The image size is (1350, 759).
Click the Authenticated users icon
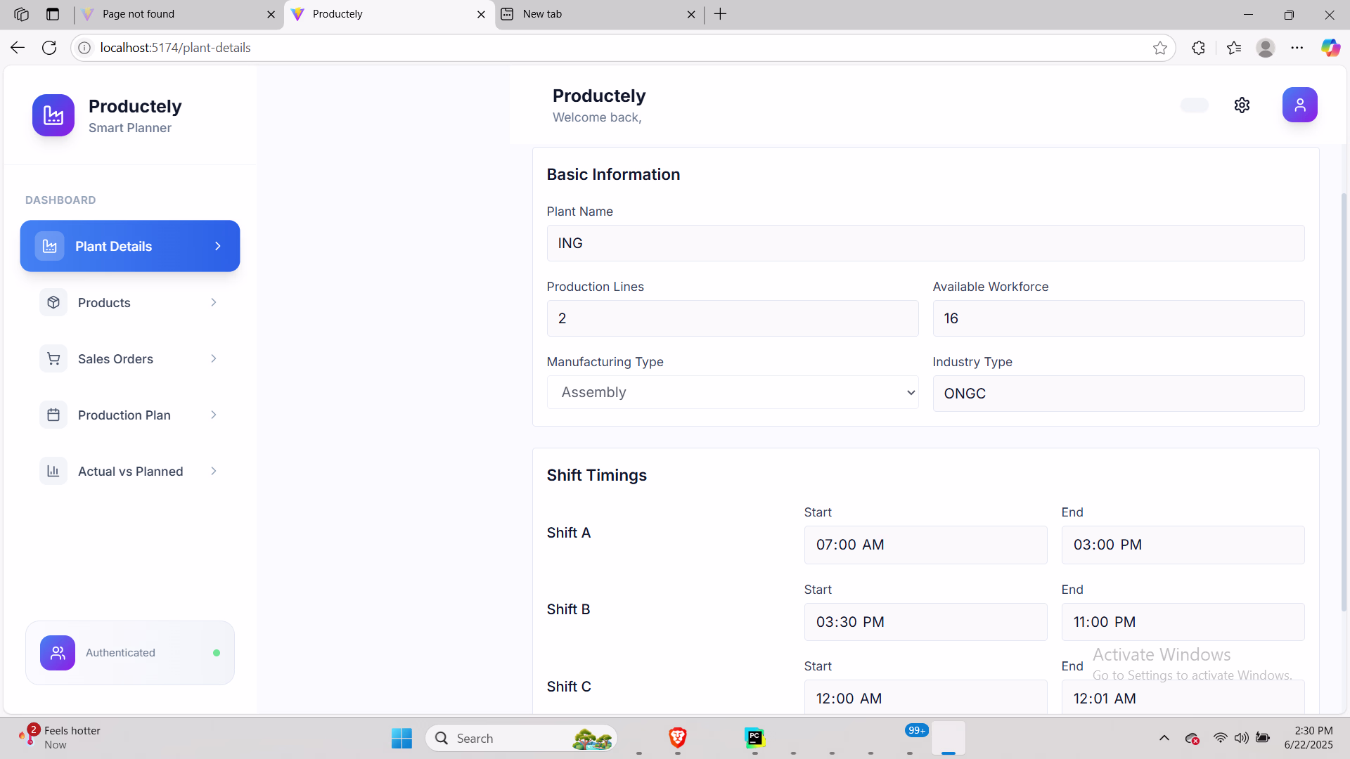[x=58, y=653]
